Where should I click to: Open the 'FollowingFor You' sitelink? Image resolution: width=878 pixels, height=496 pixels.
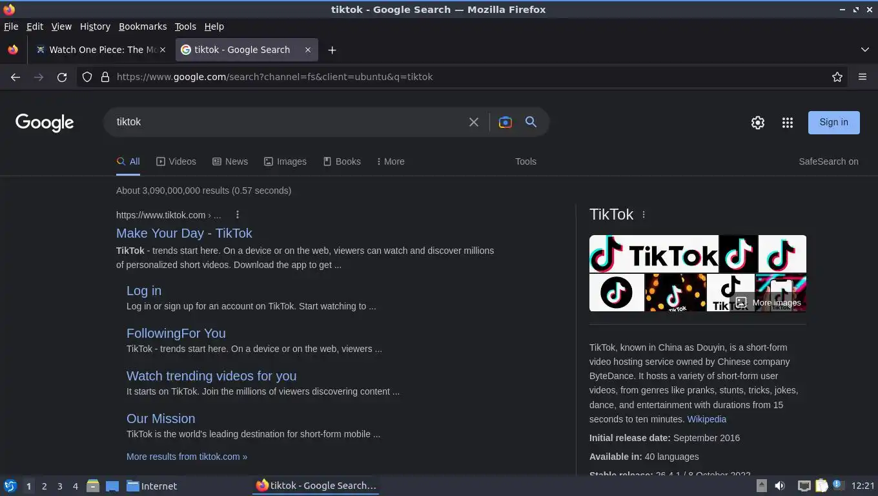pyautogui.click(x=176, y=333)
